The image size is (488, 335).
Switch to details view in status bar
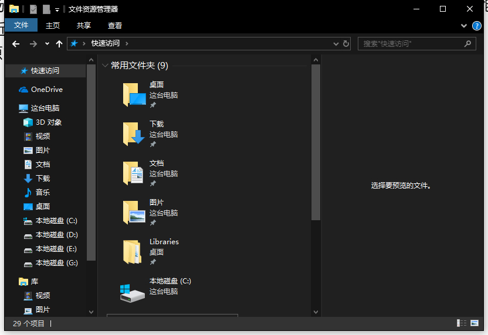[x=461, y=323]
